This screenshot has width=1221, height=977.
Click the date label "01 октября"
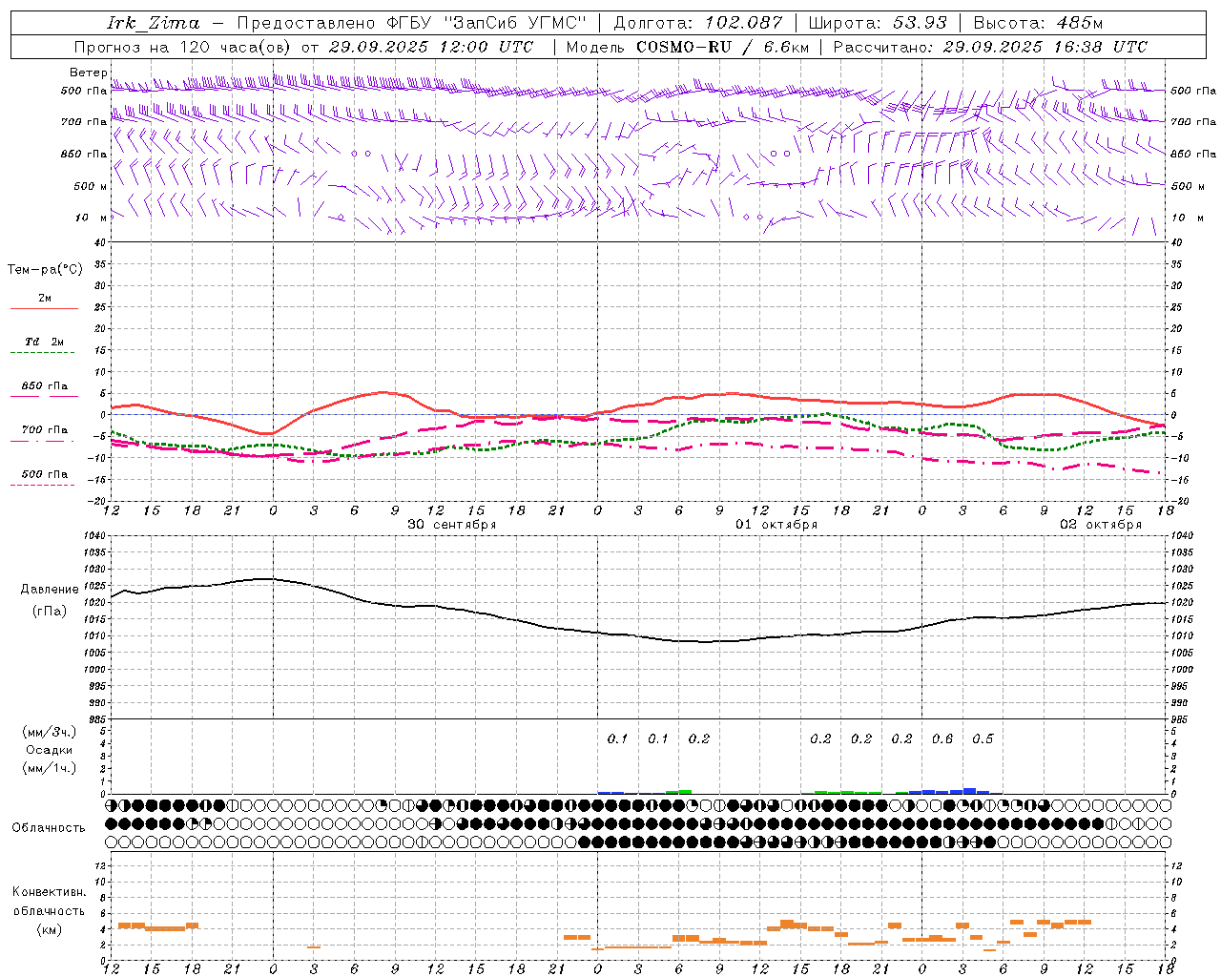(776, 525)
